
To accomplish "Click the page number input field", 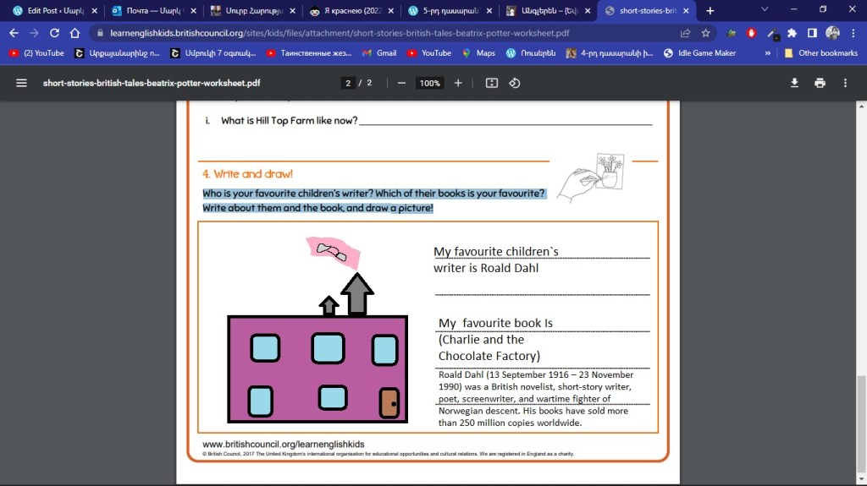I will point(348,84).
